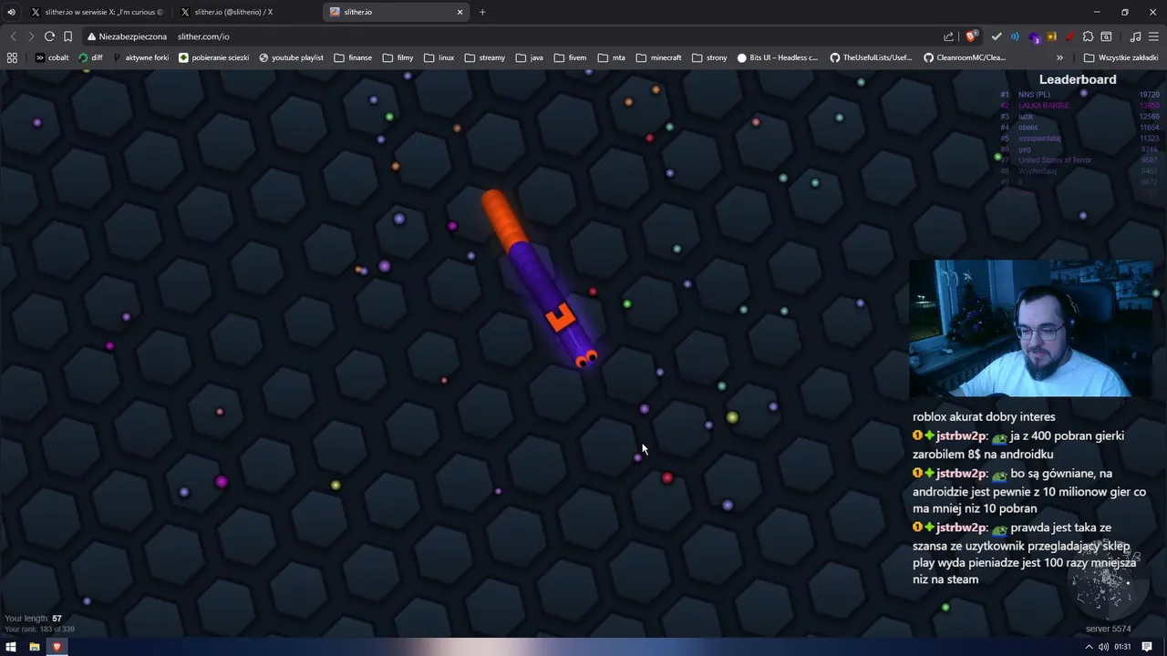Open the share page icon in address bar

coord(948,36)
